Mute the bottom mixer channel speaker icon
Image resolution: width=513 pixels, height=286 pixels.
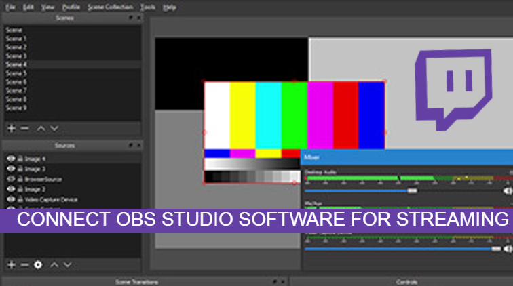(508, 249)
